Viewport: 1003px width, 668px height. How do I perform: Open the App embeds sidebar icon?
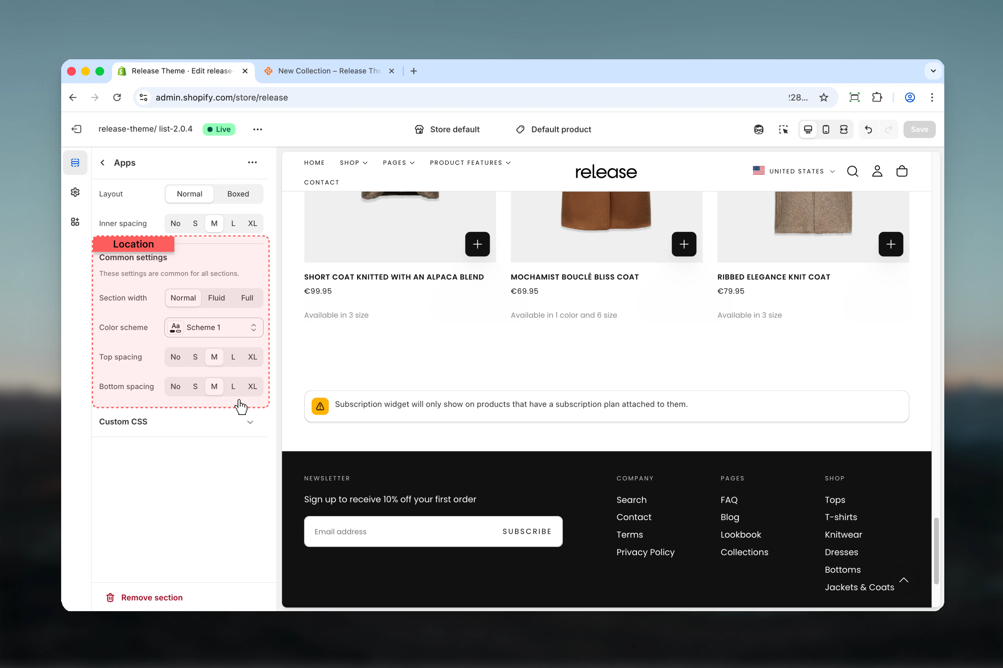[75, 222]
